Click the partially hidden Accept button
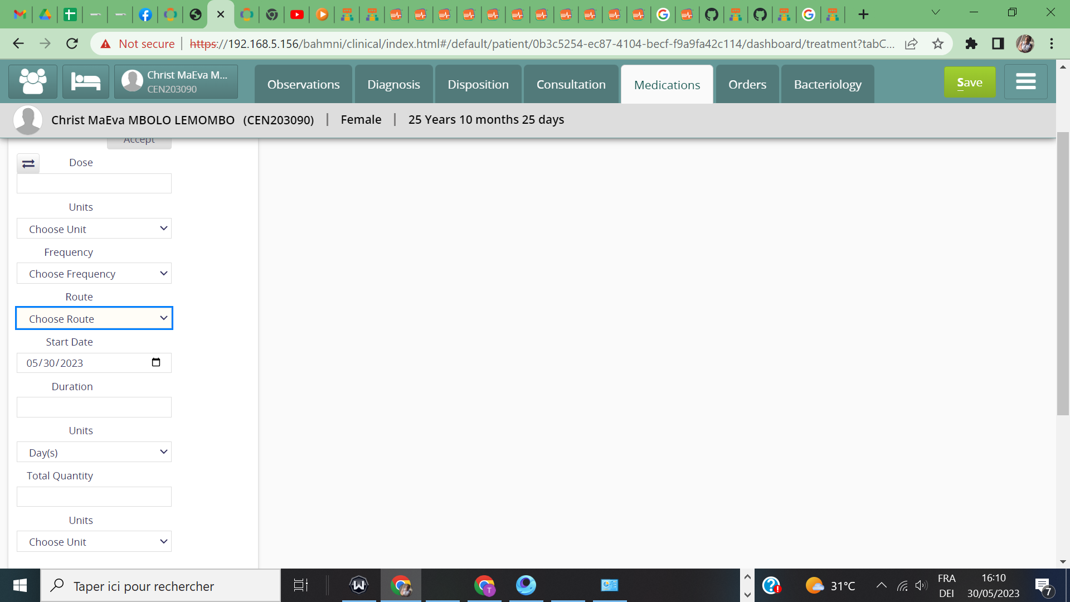The image size is (1070, 602). (x=139, y=143)
